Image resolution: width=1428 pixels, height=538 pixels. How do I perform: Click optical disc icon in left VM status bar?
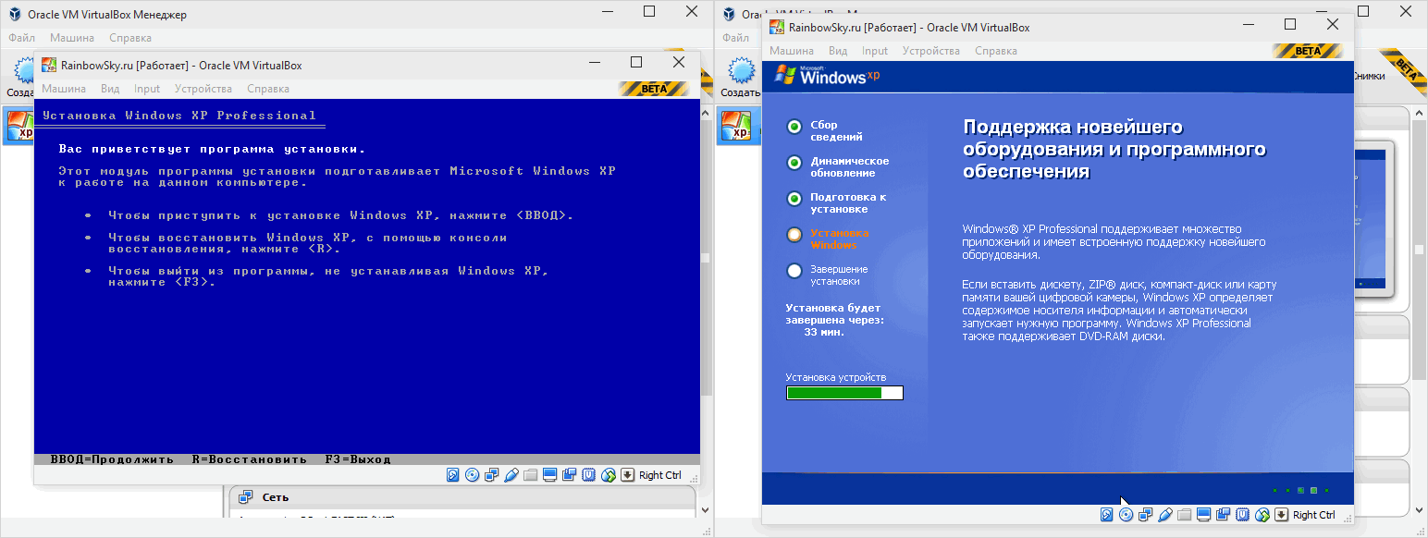(x=473, y=475)
